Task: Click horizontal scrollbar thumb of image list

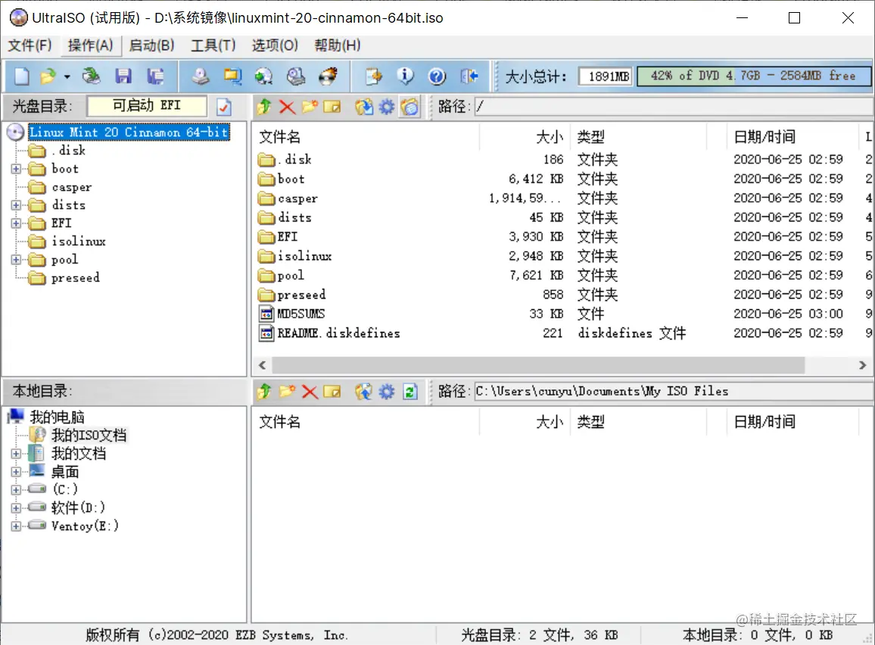Action: (x=538, y=365)
